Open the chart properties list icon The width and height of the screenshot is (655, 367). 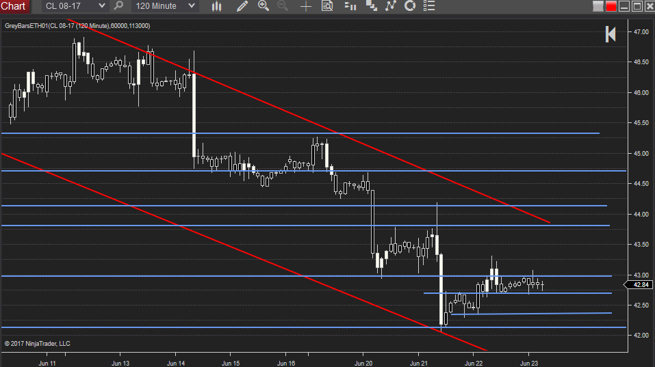click(x=429, y=6)
